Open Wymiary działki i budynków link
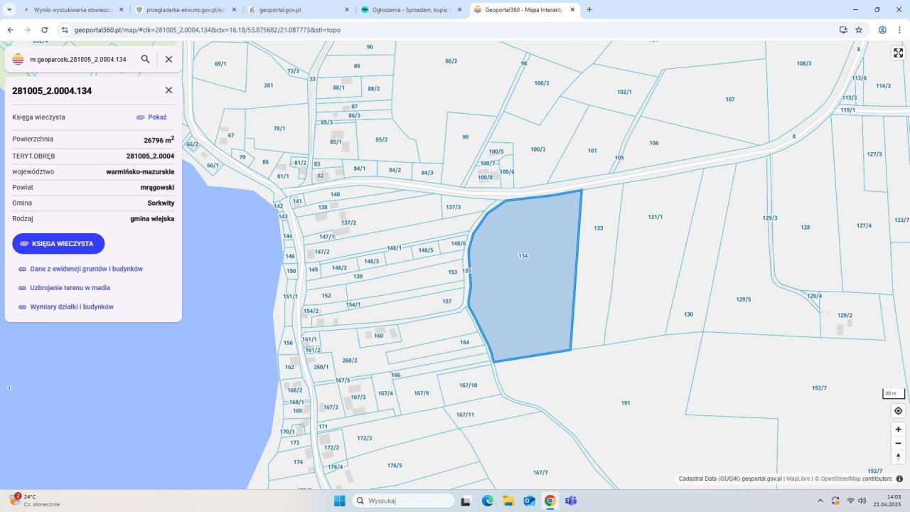The height and width of the screenshot is (512, 910). click(x=72, y=307)
